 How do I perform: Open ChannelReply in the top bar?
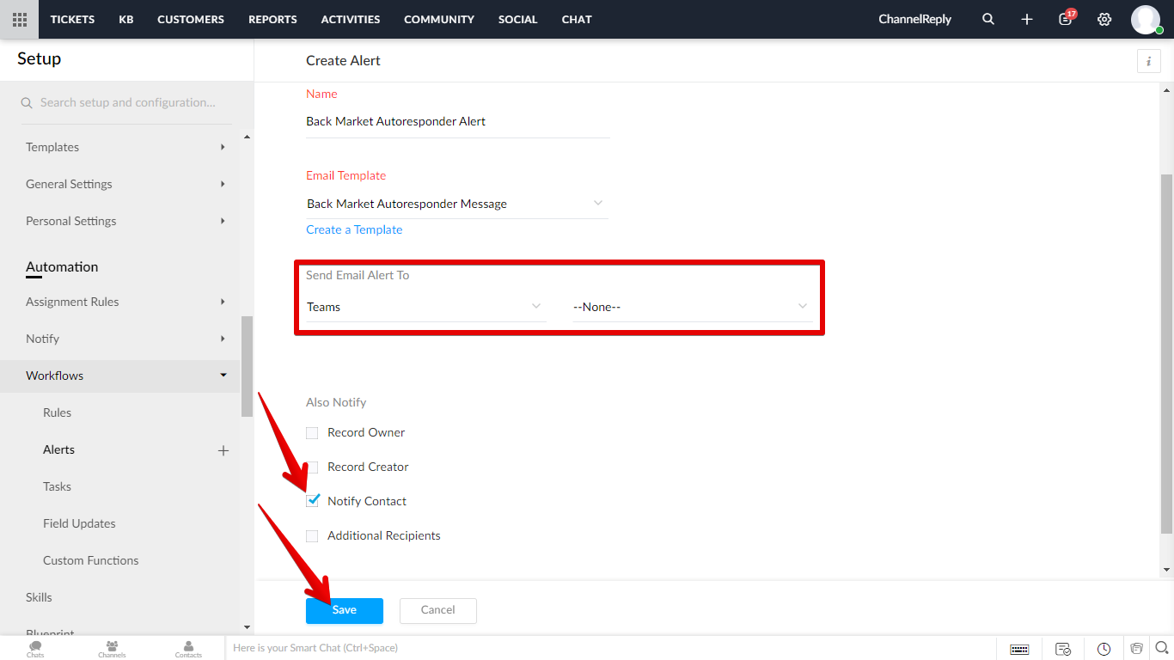(x=915, y=19)
